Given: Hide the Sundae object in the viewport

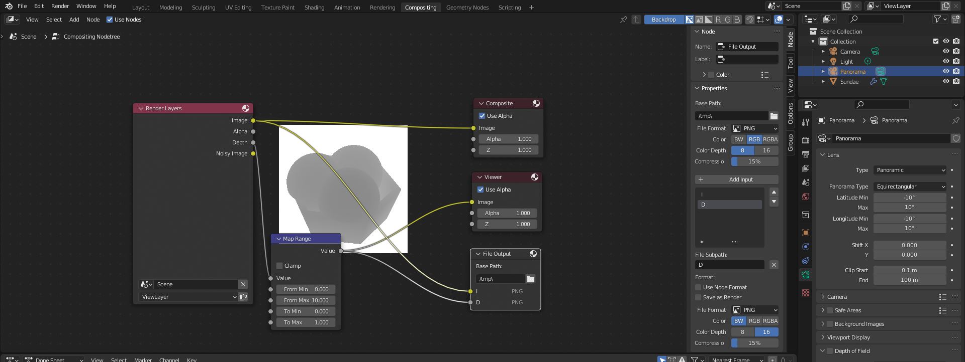Looking at the screenshot, I should tap(946, 81).
